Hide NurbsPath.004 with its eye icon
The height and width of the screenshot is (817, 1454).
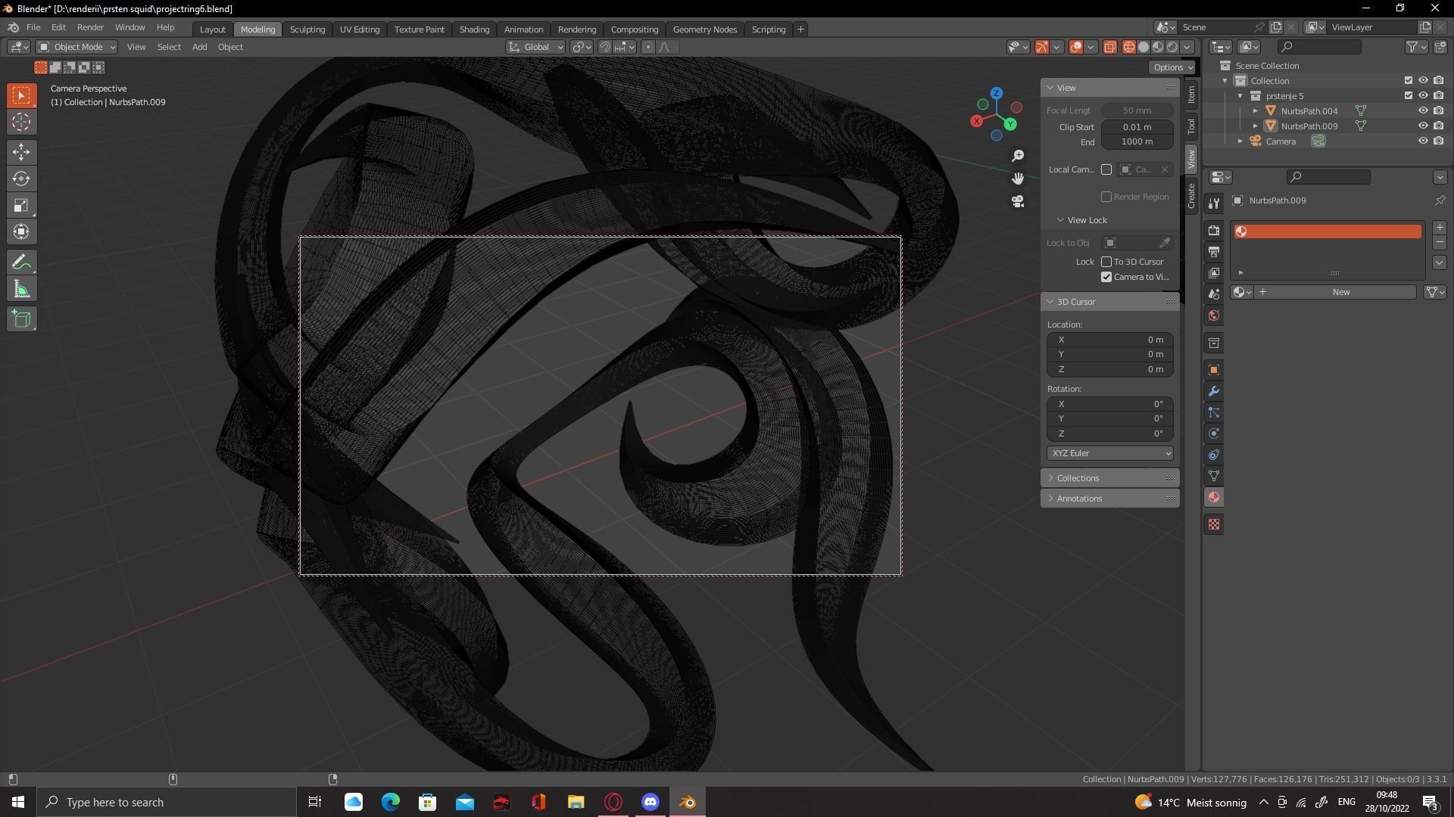tap(1423, 110)
